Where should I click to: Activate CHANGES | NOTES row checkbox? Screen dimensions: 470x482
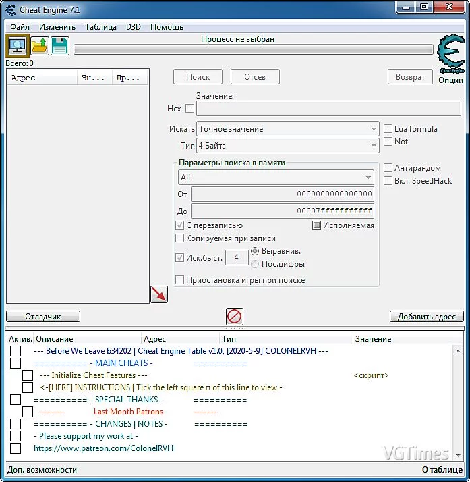coord(16,424)
